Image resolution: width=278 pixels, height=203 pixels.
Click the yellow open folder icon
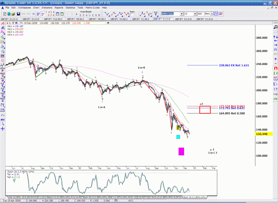pos(13,14)
